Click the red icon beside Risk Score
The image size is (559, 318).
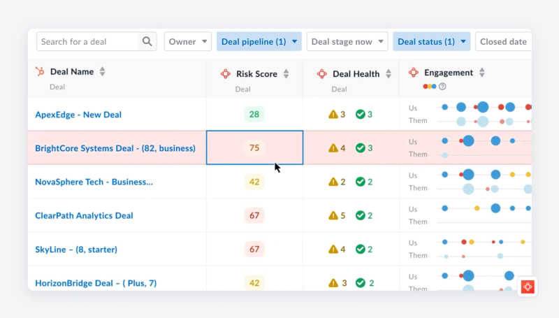(x=225, y=74)
